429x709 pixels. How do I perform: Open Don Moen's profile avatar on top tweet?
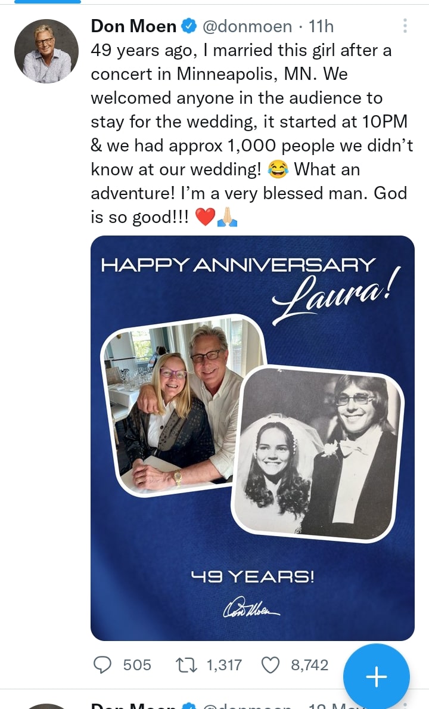(x=46, y=51)
